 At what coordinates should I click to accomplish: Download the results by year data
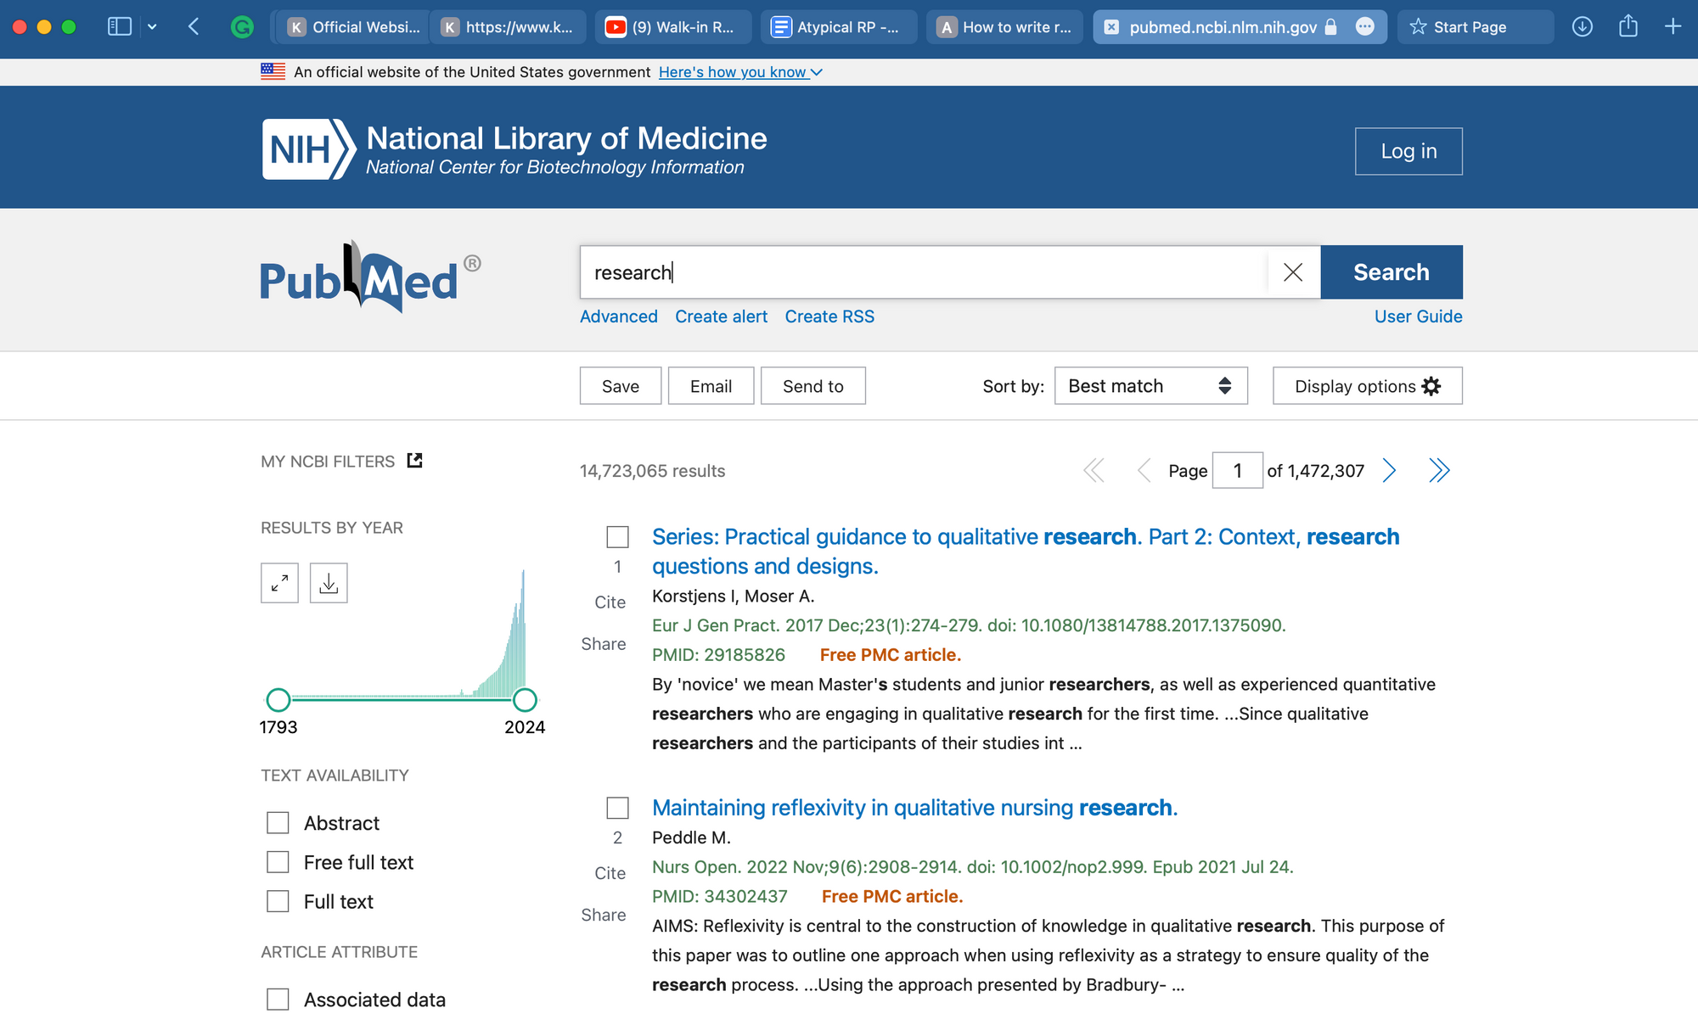(x=329, y=584)
